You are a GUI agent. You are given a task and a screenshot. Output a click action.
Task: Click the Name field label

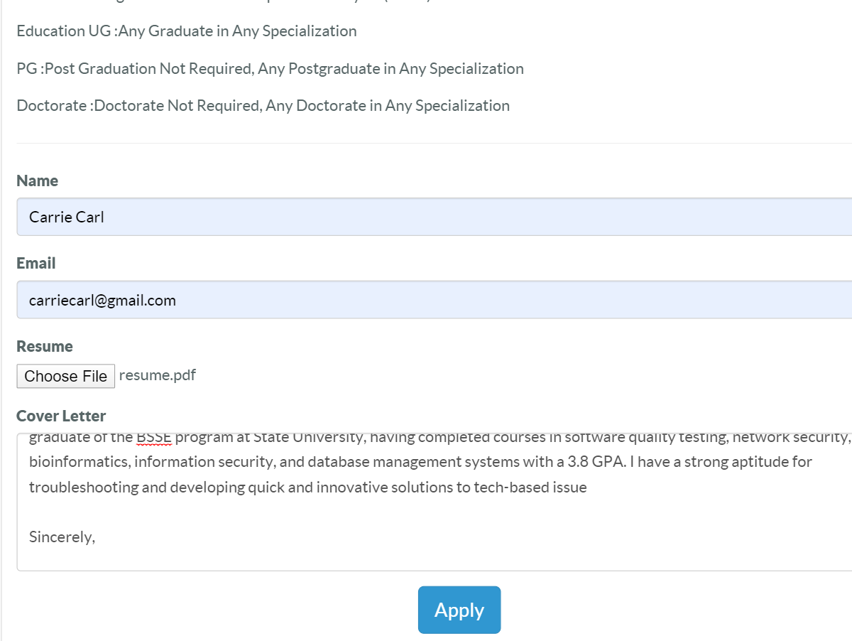click(x=38, y=181)
